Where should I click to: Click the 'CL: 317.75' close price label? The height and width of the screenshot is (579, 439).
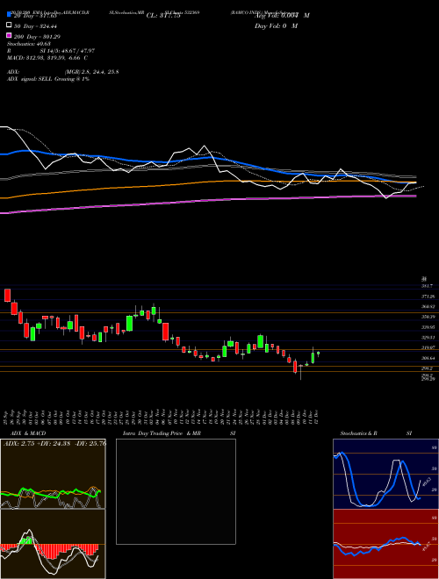(163, 16)
